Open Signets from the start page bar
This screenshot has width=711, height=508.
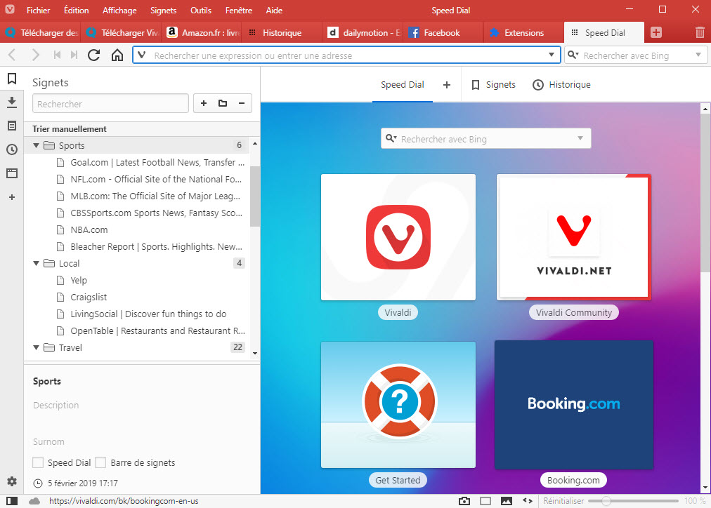(493, 85)
